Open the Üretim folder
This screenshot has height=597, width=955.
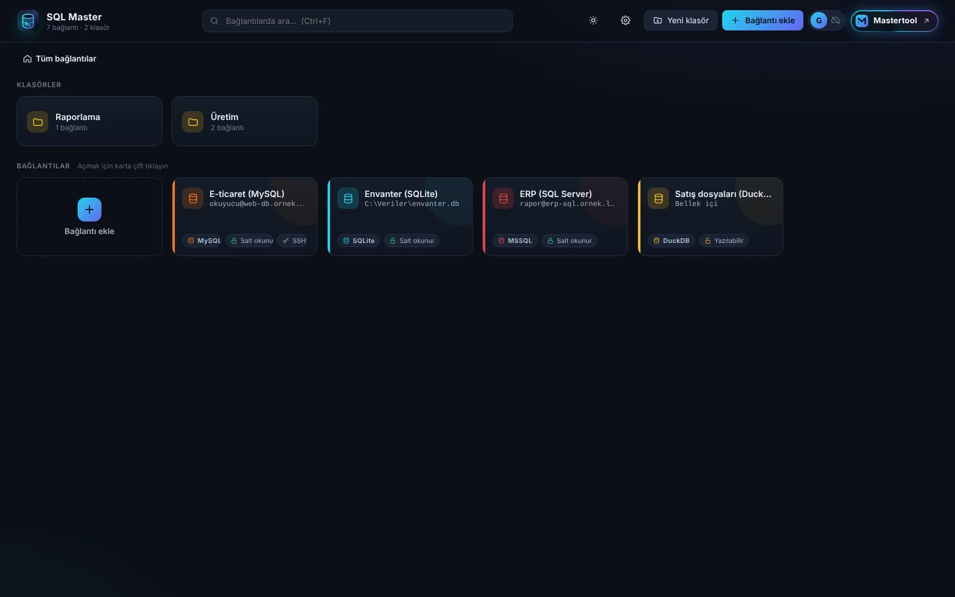pos(245,121)
